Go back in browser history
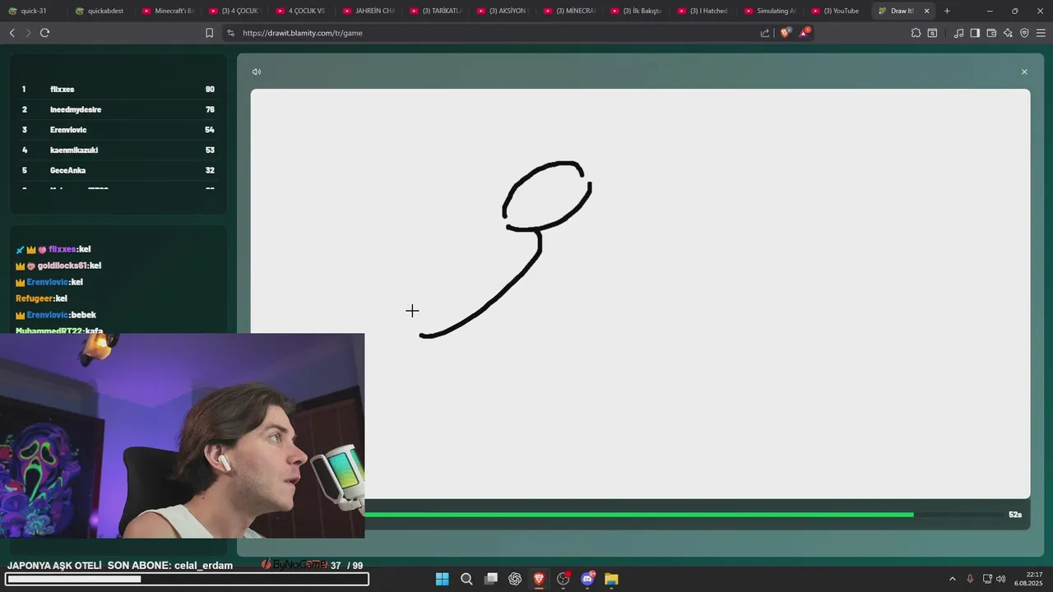Screen dimensions: 1053x592 (12, 33)
